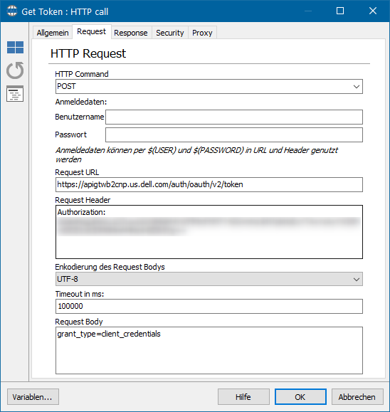
Task: Click the 'Enkodierung des Request Bodys' label
Action: tap(110, 267)
